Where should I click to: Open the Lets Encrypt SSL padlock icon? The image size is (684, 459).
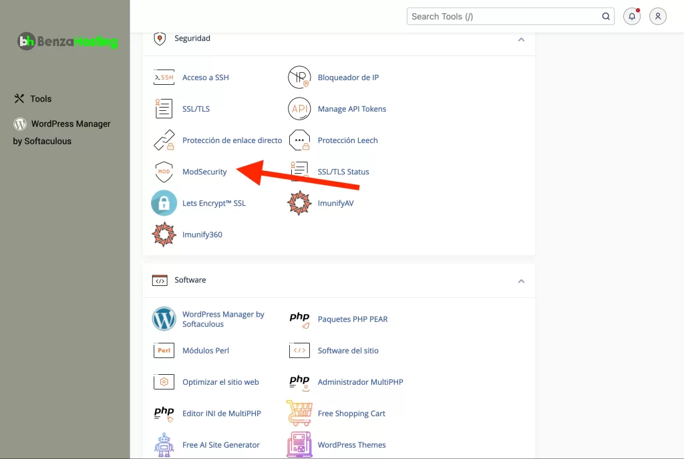[164, 203]
